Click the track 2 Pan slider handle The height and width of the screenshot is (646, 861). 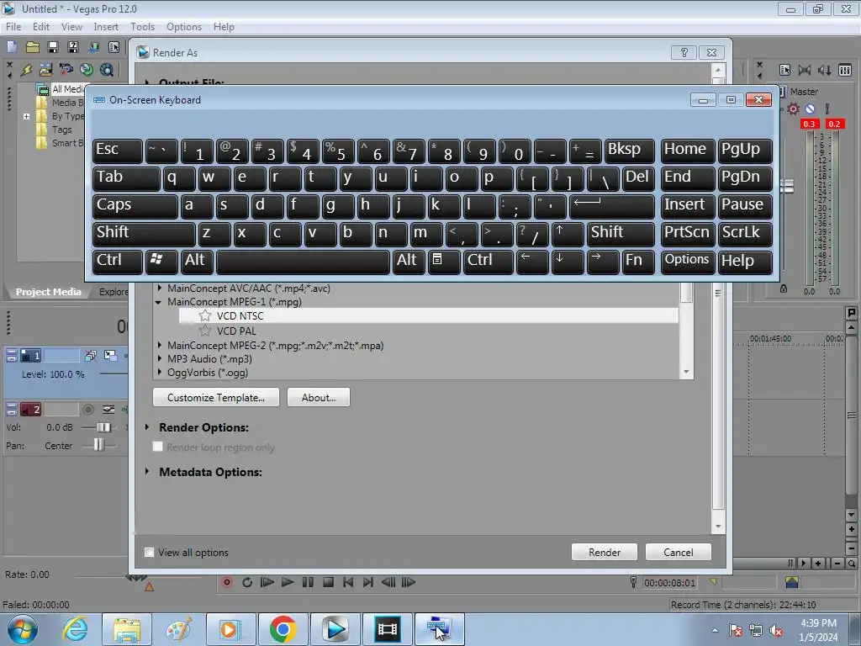click(98, 444)
